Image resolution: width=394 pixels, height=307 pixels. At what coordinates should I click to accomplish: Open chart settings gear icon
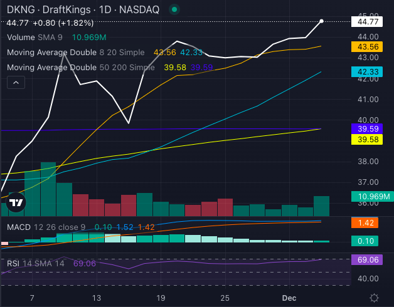click(x=374, y=298)
